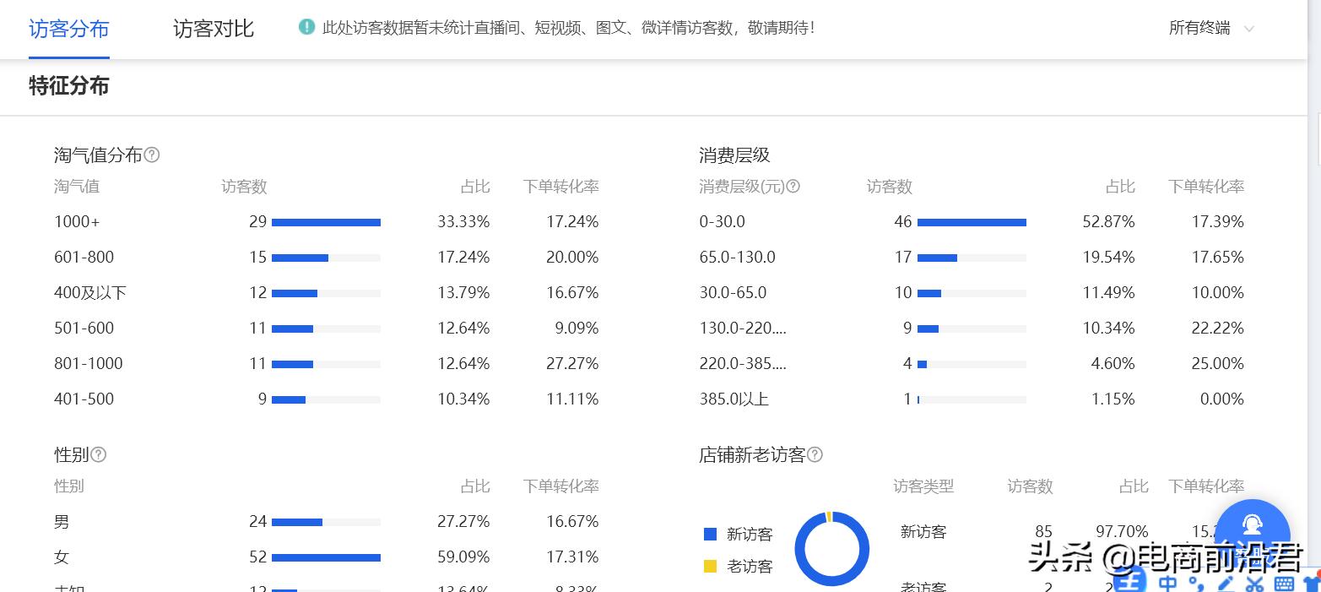Click the blue info icon before the notice text
1321x592 pixels.
coord(306,26)
